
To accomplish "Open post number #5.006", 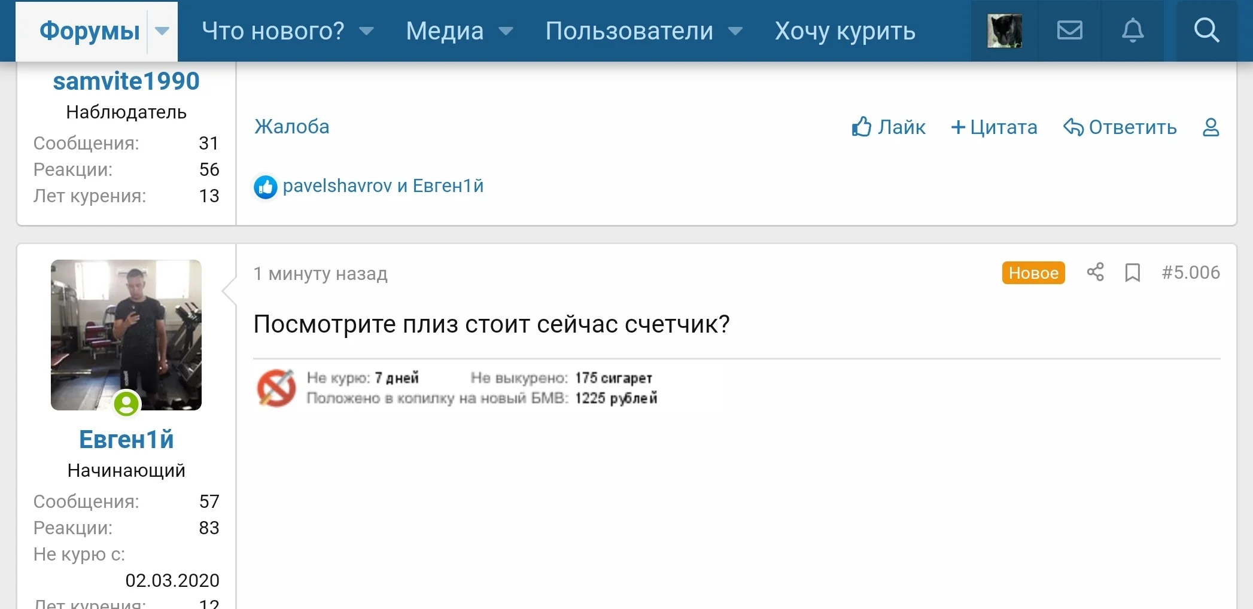I will click(1190, 273).
